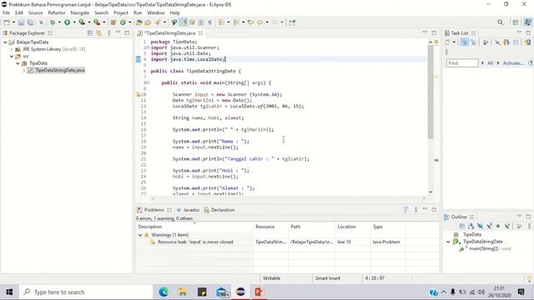This screenshot has width=534, height=300.
Task: Click the Windows Start button
Action: coord(9,292)
